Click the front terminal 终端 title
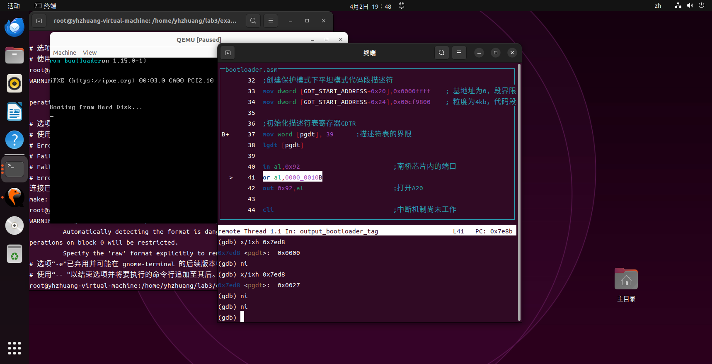Viewport: 712px width, 364px height. pyautogui.click(x=369, y=53)
